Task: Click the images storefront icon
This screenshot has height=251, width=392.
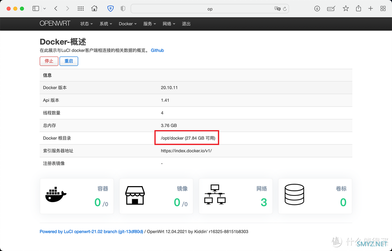Action: coord(135,196)
